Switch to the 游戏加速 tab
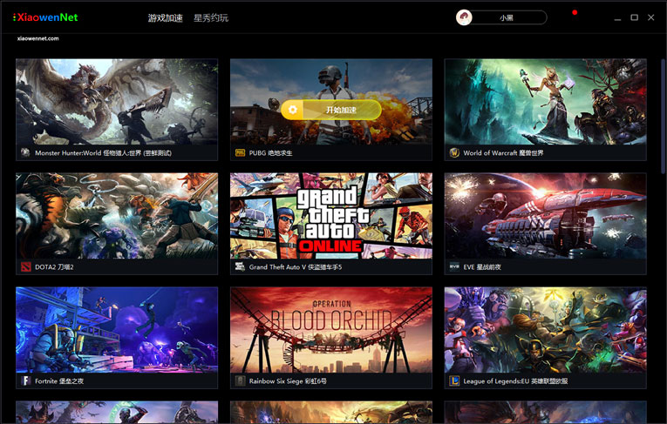 coord(166,17)
